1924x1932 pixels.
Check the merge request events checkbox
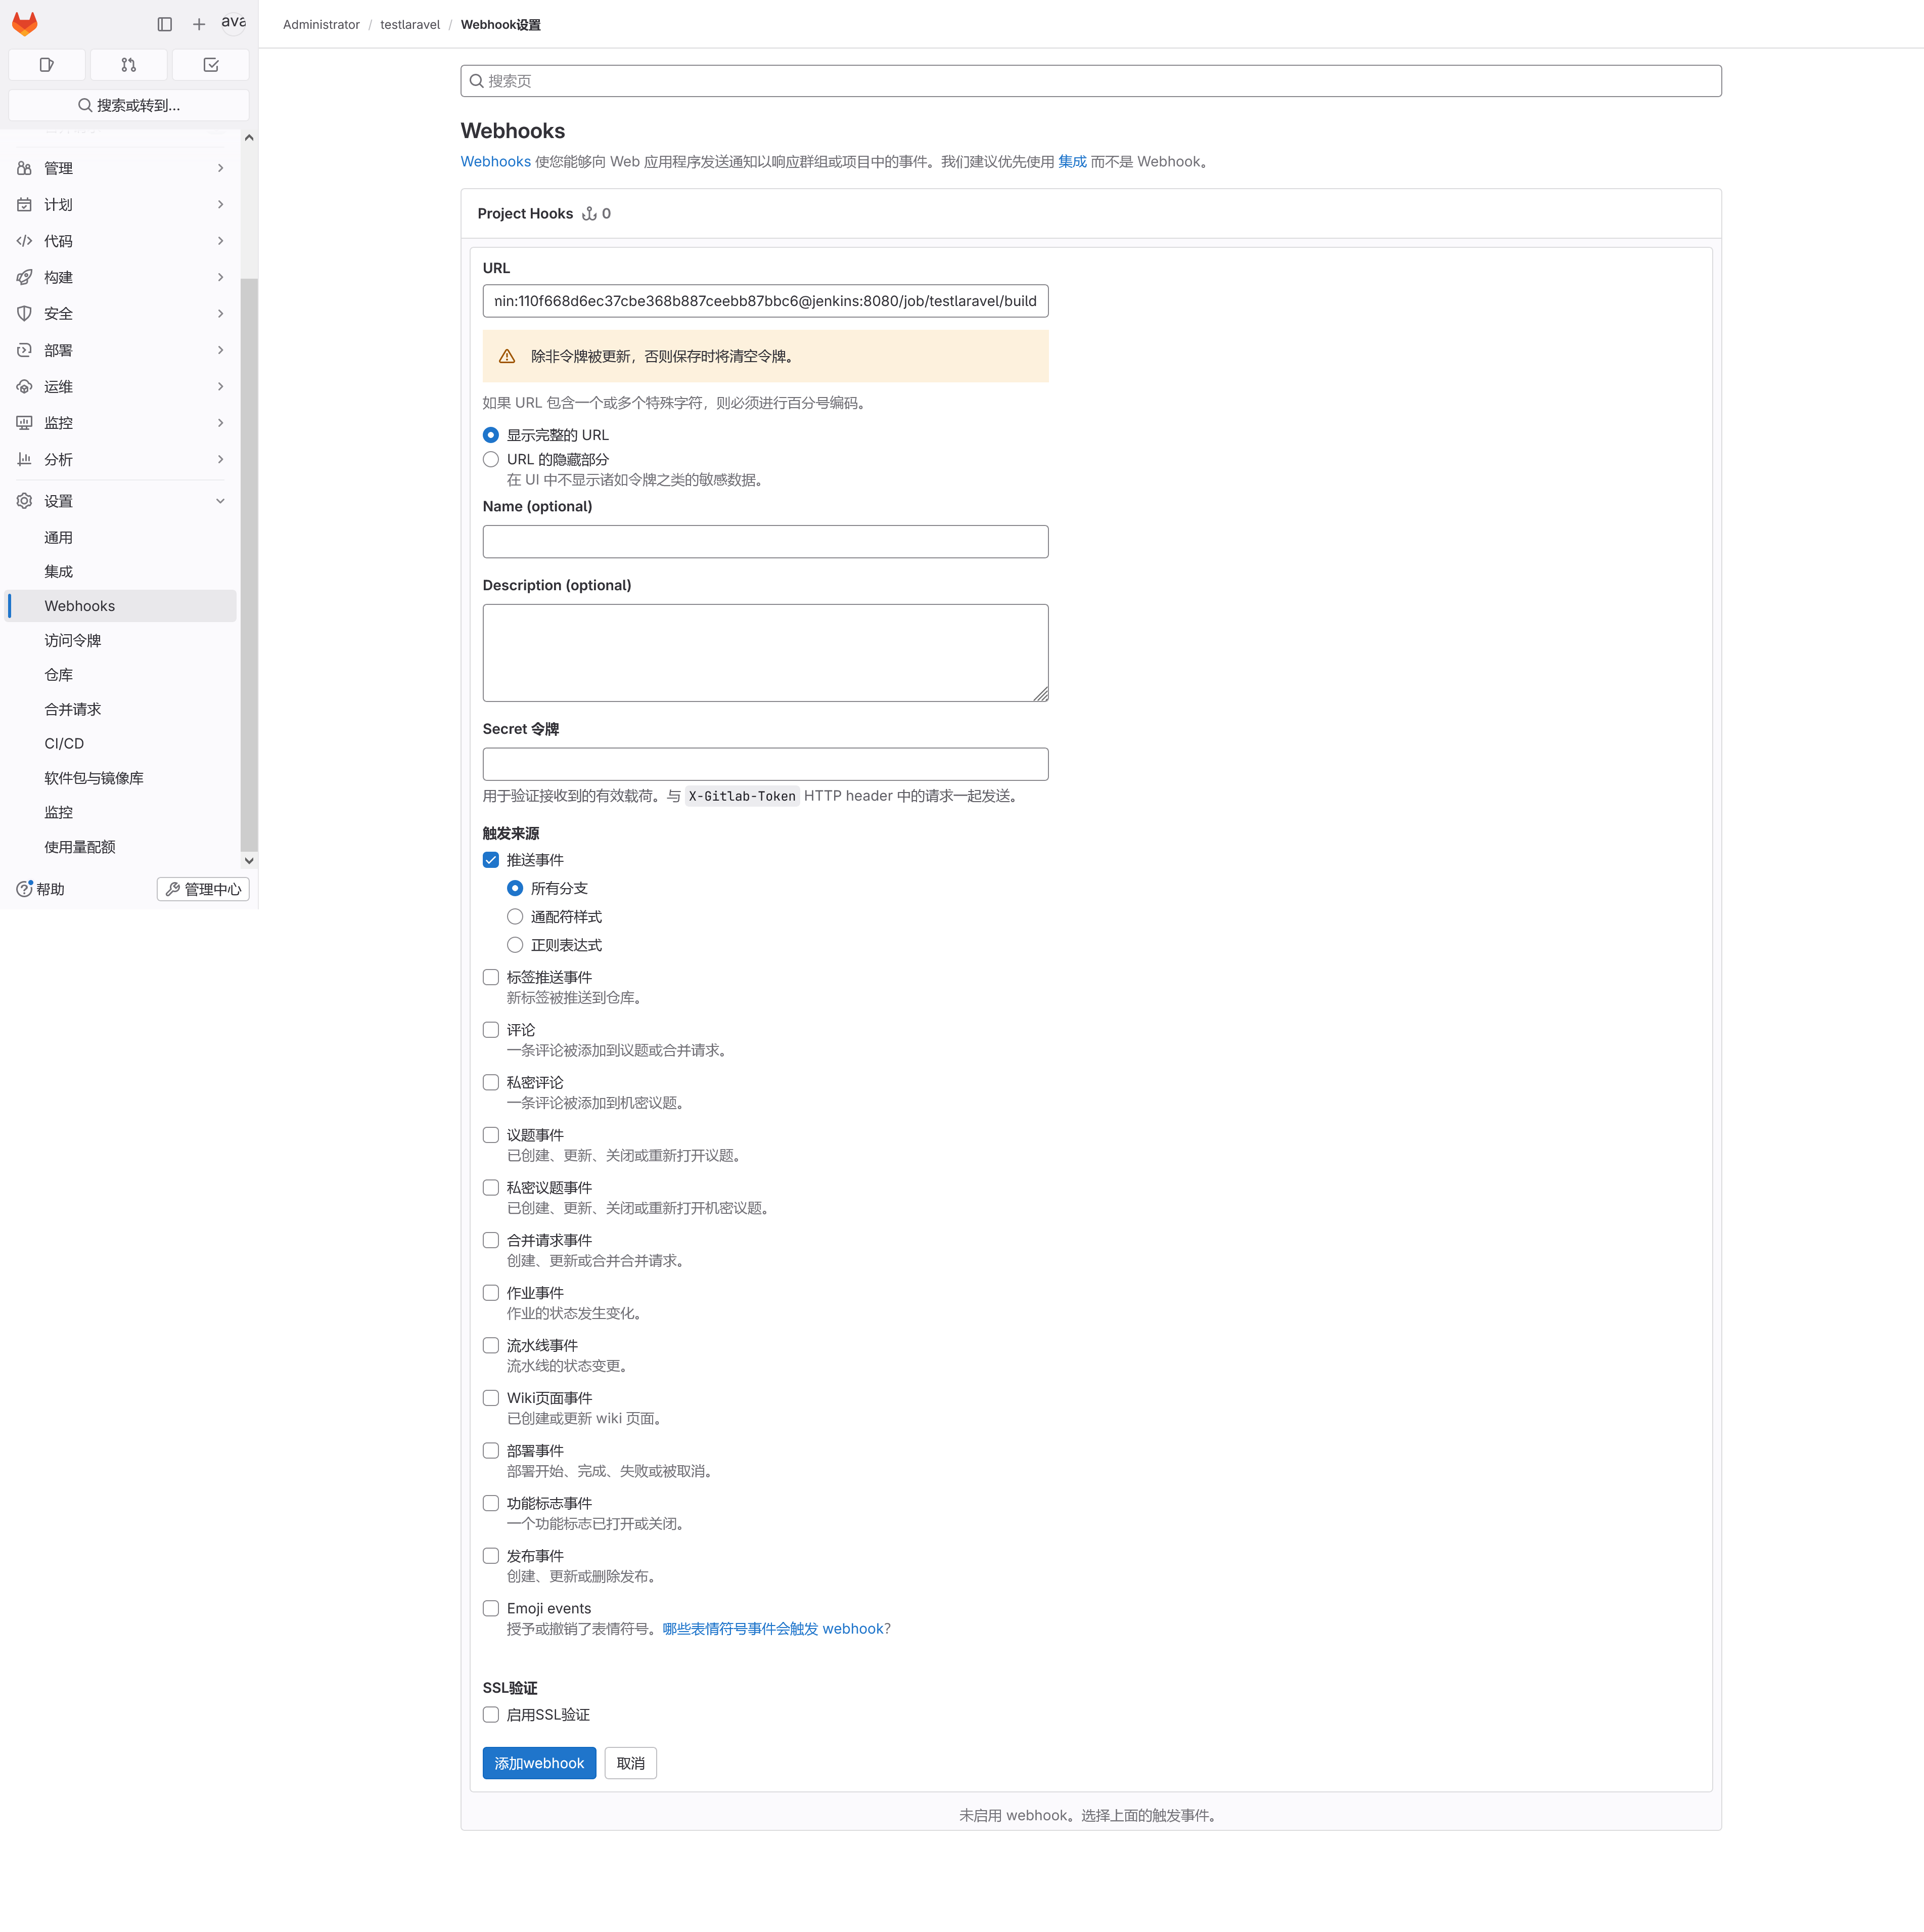[x=491, y=1240]
